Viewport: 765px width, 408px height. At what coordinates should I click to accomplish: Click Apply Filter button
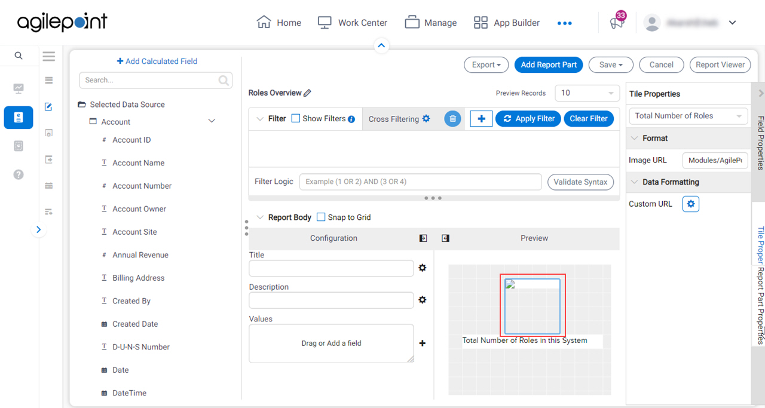click(x=529, y=119)
